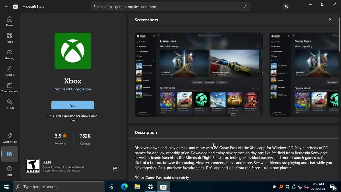The height and width of the screenshot is (192, 341).
Task: Click the Windows taskbar search box
Action: [x=59, y=187]
